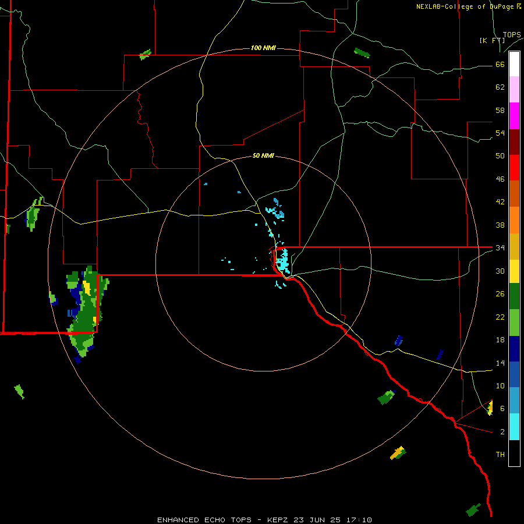Click the dark green echo in upper right
The image size is (524, 524).
(x=362, y=53)
